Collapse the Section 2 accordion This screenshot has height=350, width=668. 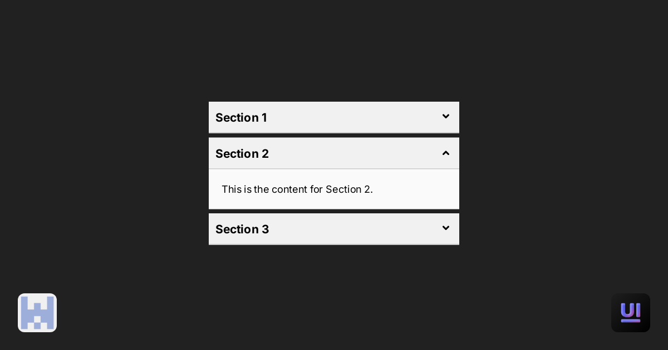[334, 153]
